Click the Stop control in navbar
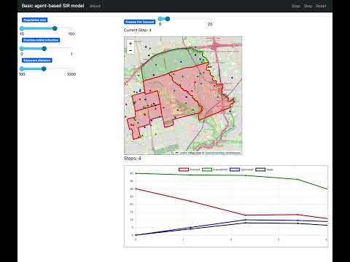This screenshot has width=350, height=262. click(x=296, y=6)
